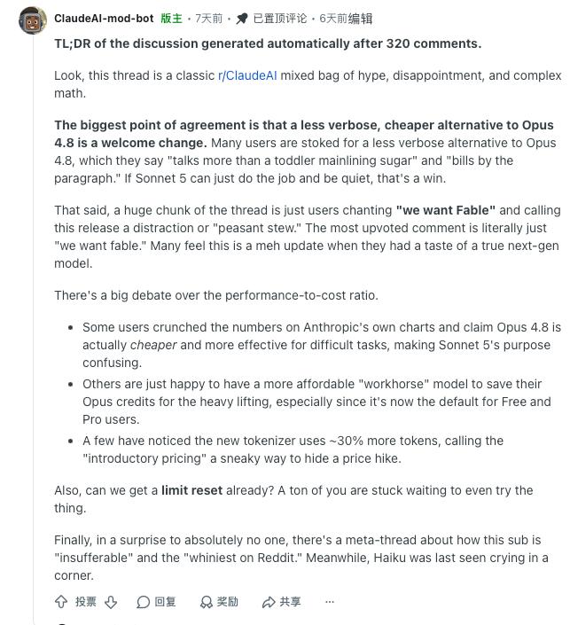Viewport: 570px width, 625px height.
Task: Click the share arrow icon
Action: click(269, 602)
